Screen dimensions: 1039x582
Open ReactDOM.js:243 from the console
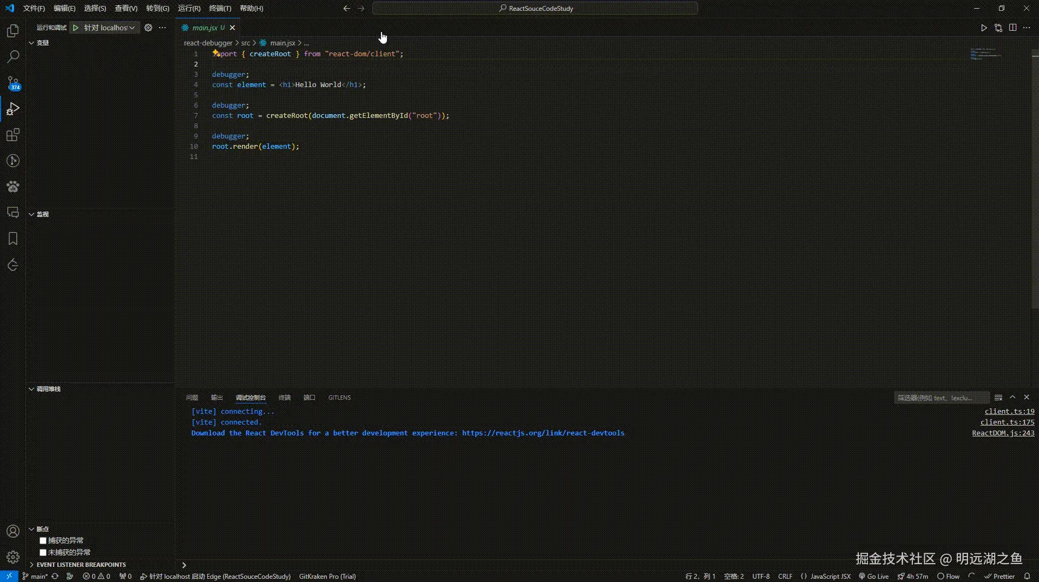point(1004,433)
